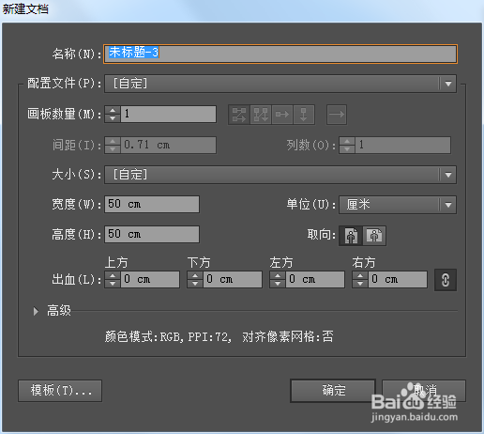Select landscape orientation icon
This screenshot has width=484, height=434.
coord(374,236)
